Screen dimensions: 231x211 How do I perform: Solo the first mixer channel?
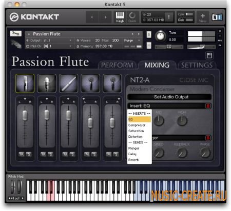tap(29, 154)
